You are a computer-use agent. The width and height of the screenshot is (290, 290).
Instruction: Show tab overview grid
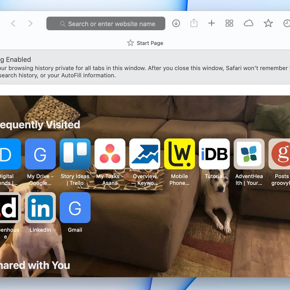point(229,23)
